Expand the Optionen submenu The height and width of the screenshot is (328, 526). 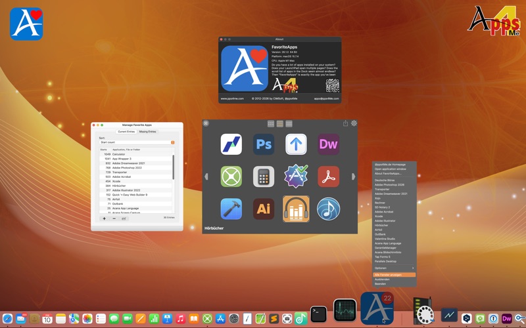(x=394, y=268)
